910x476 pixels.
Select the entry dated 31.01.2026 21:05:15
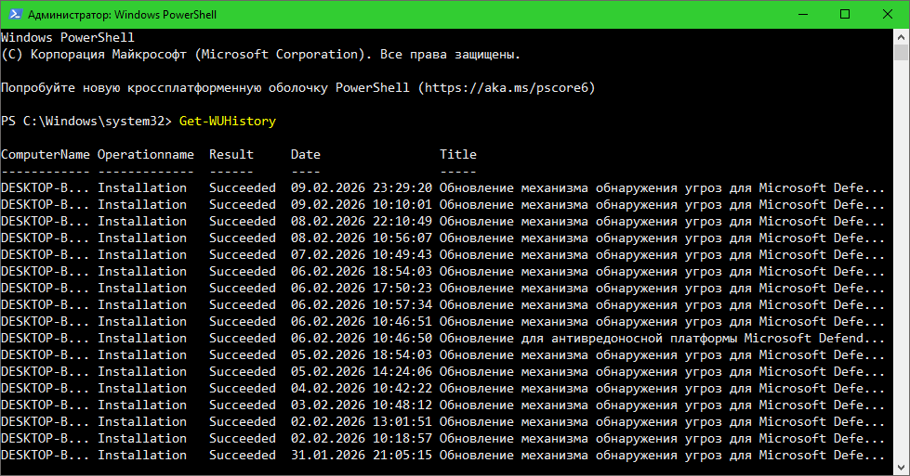(361, 456)
